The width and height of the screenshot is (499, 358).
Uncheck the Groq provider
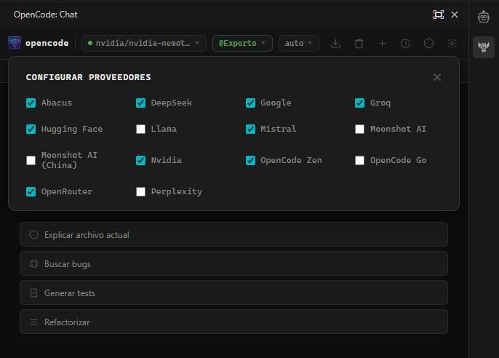(359, 103)
